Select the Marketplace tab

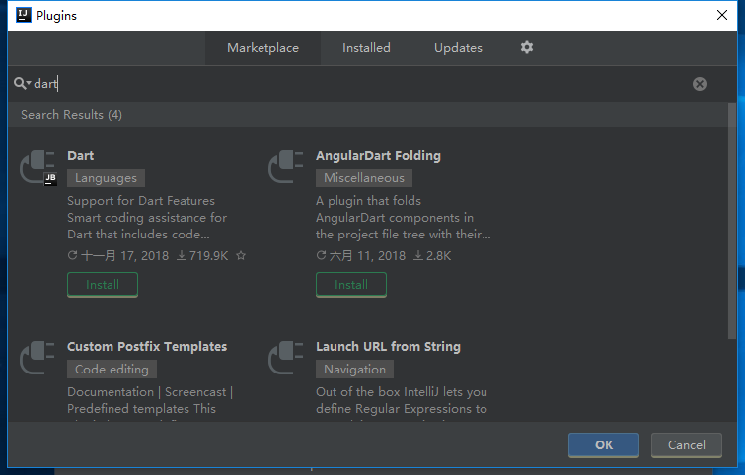262,47
